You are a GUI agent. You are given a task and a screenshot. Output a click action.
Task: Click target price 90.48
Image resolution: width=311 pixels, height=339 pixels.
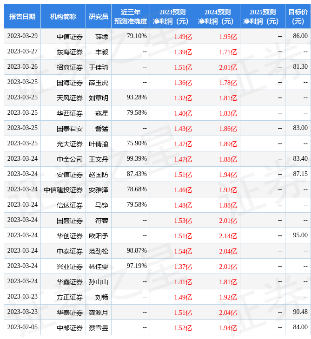[x=300, y=312]
